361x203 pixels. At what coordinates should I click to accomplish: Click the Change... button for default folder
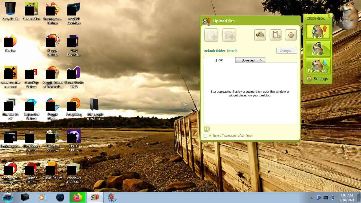(x=287, y=51)
